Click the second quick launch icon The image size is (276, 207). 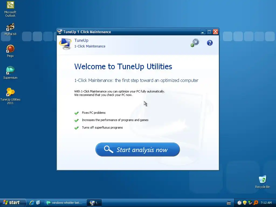pyautogui.click(x=38, y=203)
